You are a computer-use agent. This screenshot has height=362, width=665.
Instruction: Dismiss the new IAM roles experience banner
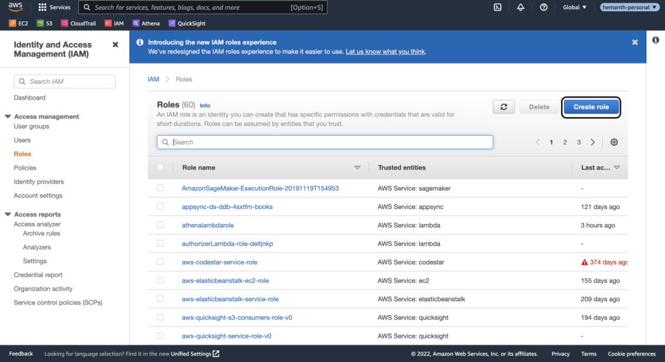635,42
